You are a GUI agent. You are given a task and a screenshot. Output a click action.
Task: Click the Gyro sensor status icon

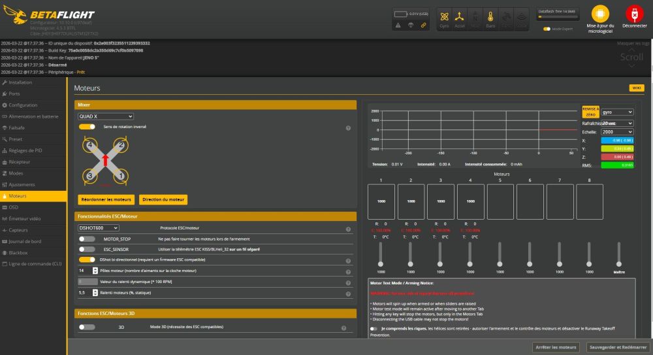444,18
